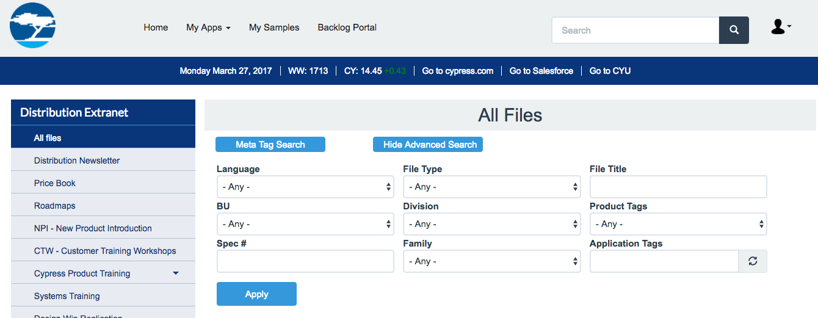
Task: Click the top Search input field
Action: click(x=635, y=30)
